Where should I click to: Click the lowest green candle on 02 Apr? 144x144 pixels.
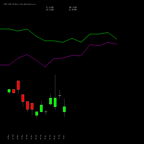coord(37,113)
